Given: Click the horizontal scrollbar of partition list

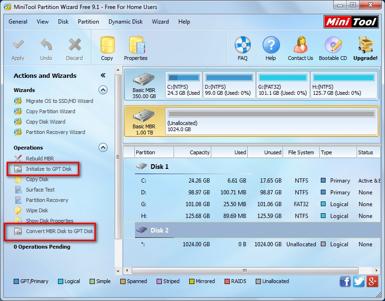Looking at the screenshot, I should 245,270.
